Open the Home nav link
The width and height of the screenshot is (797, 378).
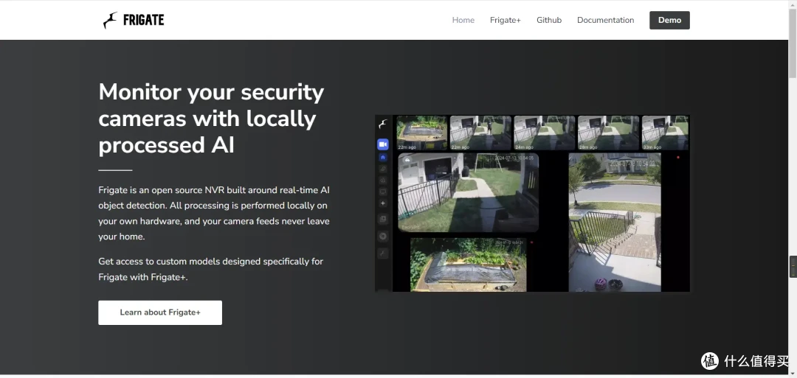(x=463, y=21)
